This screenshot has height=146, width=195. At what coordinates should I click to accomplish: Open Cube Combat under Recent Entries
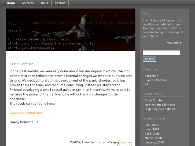pos(154,100)
